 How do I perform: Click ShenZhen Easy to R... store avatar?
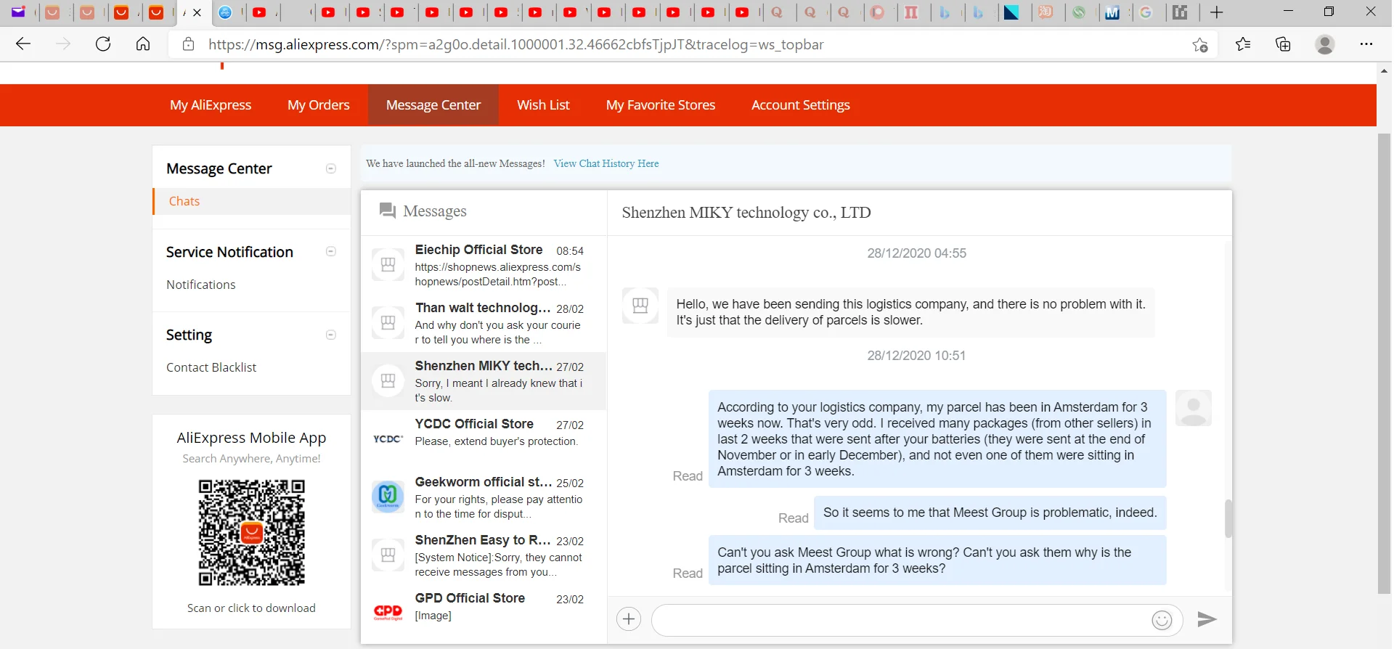[388, 555]
